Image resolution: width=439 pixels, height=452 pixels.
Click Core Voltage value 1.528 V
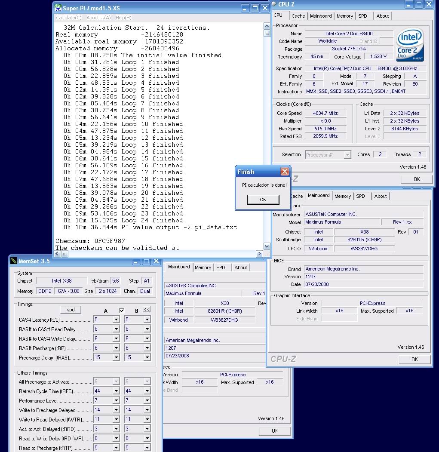(x=378, y=56)
